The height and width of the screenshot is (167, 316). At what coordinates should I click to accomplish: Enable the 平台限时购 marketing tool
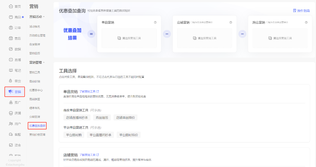[73, 134]
